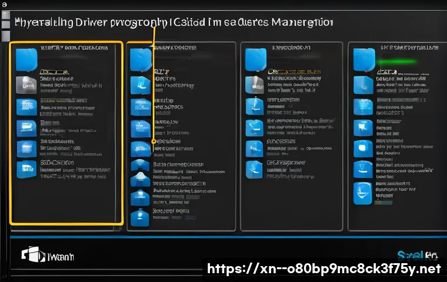The height and width of the screenshot is (282, 447).
Task: Click the small teal bar under rightmost panel's last entry
Action: [383, 203]
